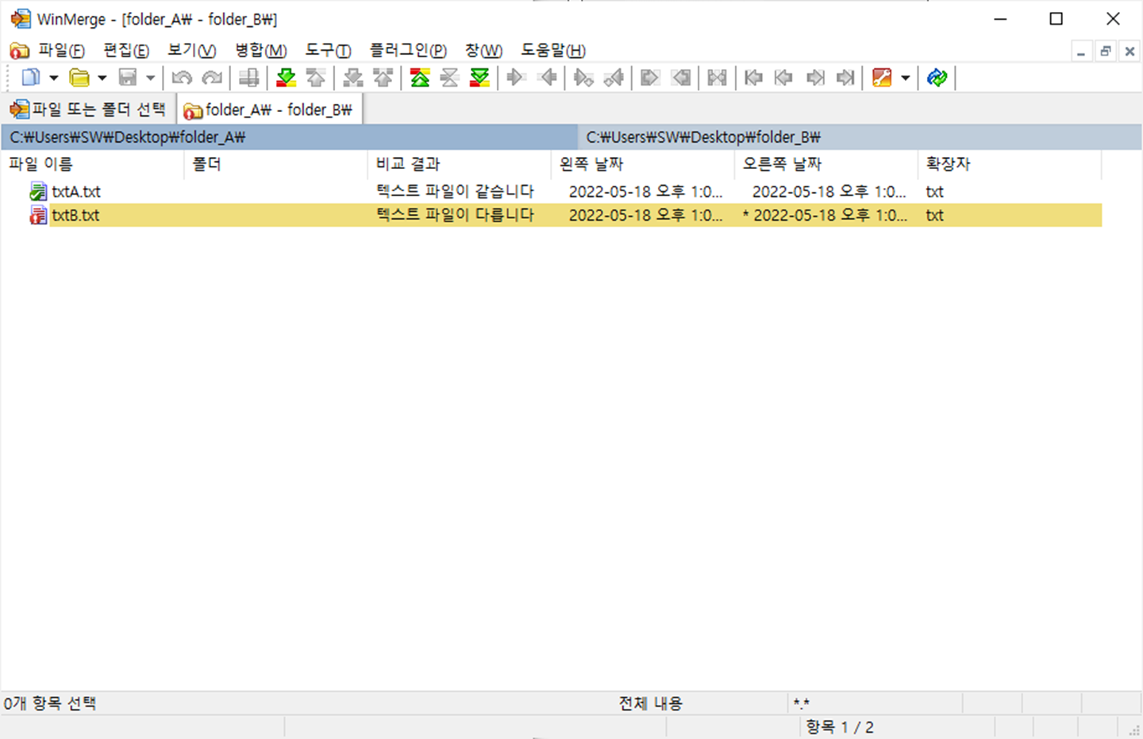The width and height of the screenshot is (1143, 739).
Task: Close the inner folder compare document
Action: 1130,52
